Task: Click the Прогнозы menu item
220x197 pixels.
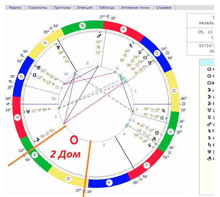Action: coord(62,8)
